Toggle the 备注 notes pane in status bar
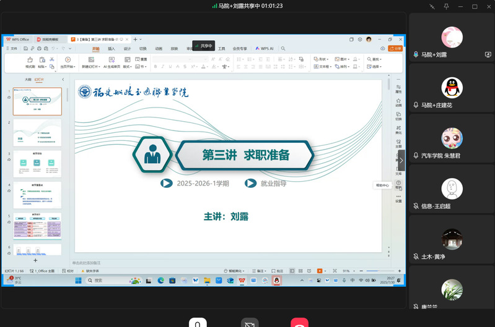495x327 pixels. (x=260, y=271)
